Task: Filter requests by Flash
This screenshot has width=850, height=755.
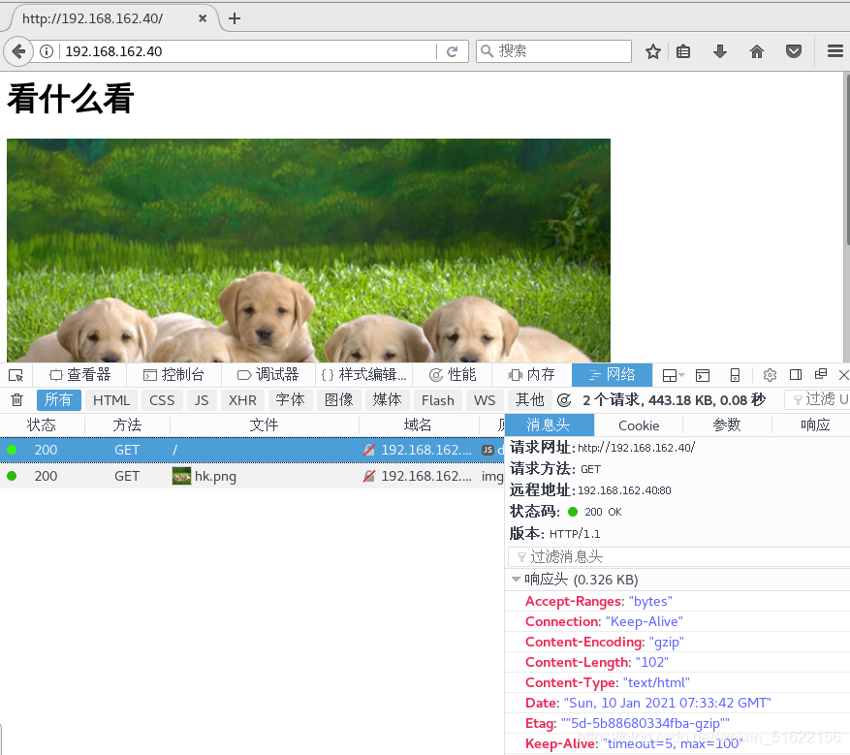Action: 437,400
